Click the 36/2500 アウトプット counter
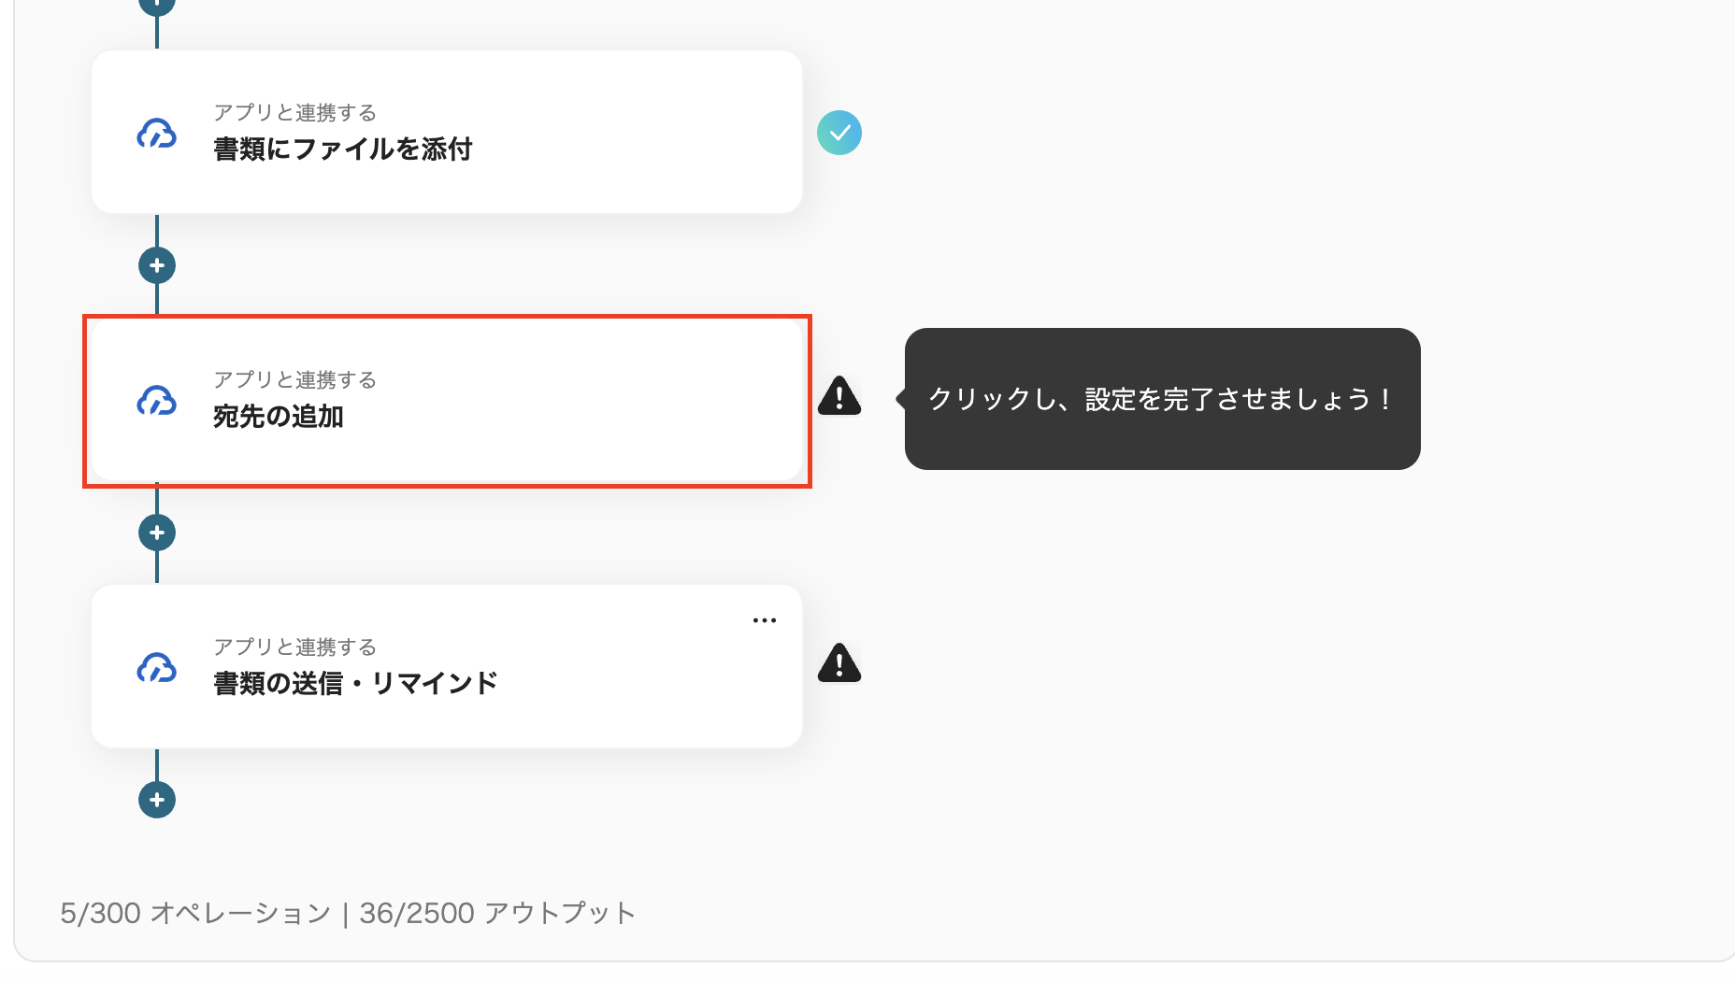The image size is (1735, 981). pos(496,913)
